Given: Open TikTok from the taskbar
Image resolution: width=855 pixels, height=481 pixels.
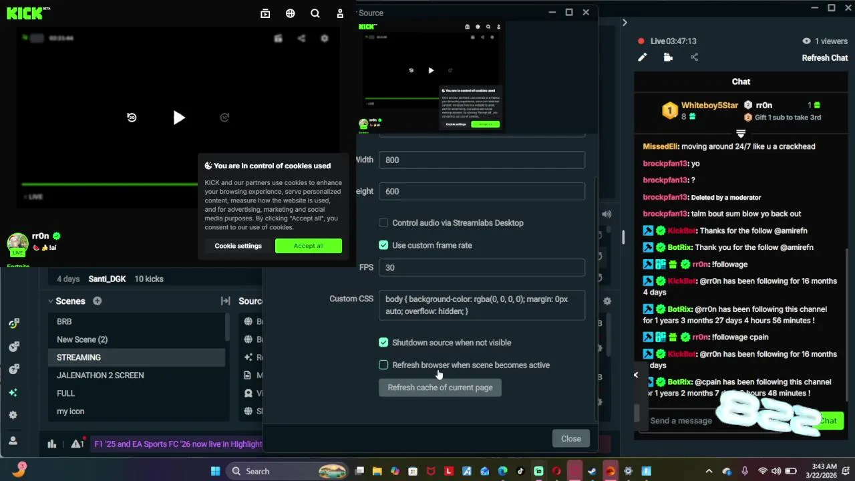Looking at the screenshot, I should pyautogui.click(x=520, y=471).
